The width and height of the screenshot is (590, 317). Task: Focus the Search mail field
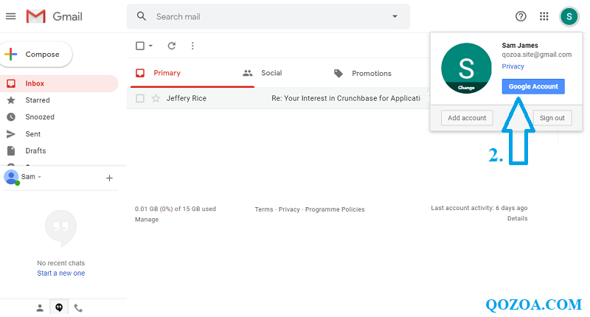[x=268, y=16]
